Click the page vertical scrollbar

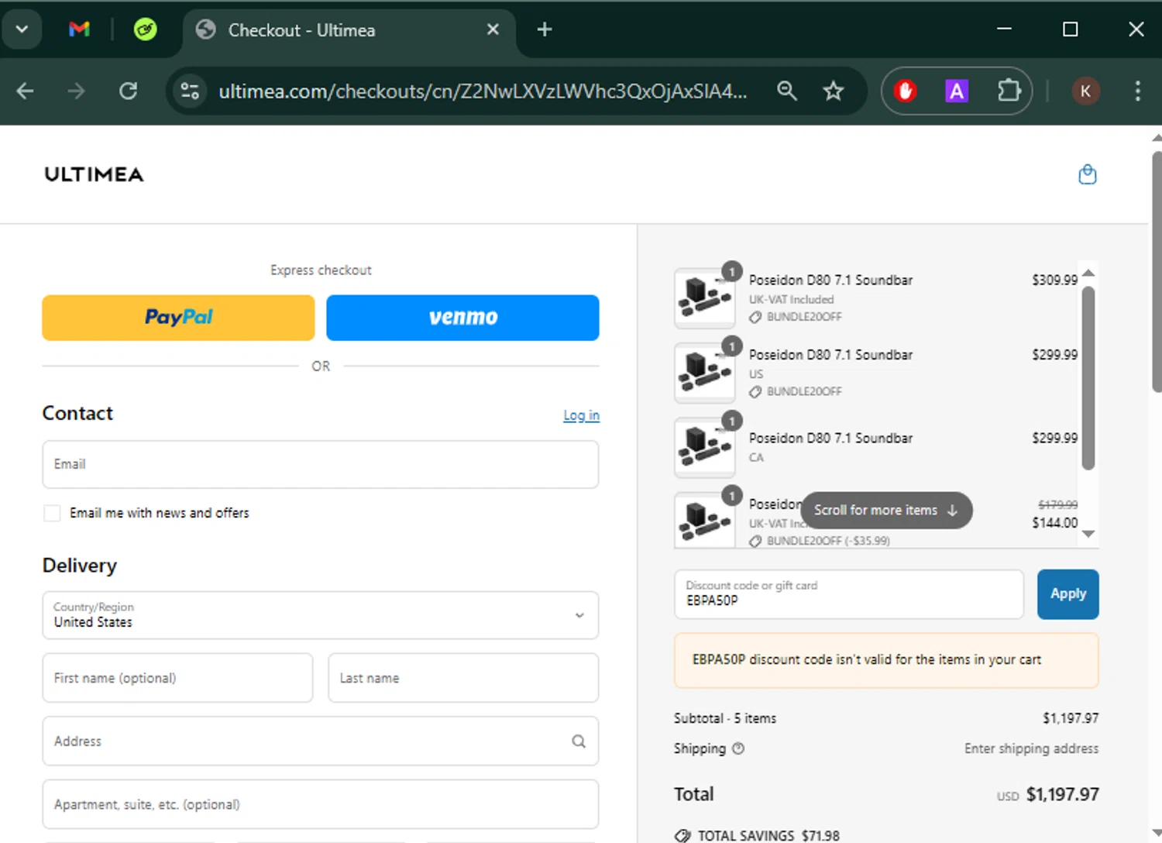1156,271
